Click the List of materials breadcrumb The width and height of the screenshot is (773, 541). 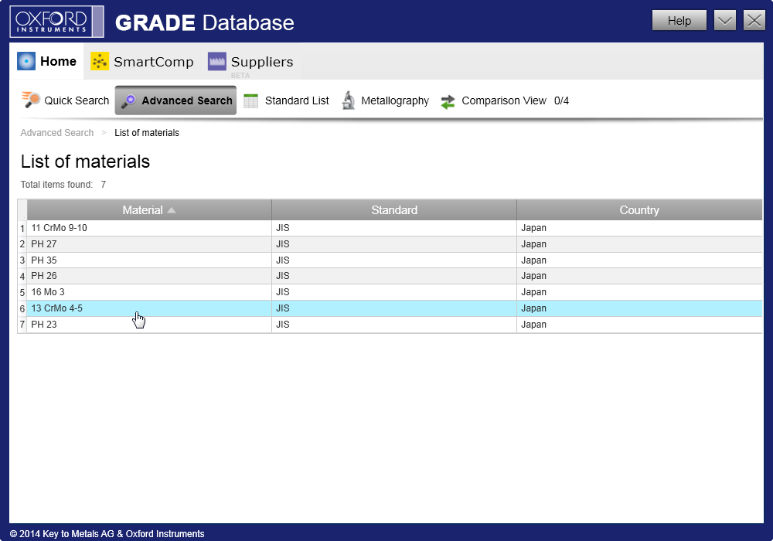147,132
